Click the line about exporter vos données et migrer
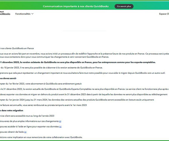The height and width of the screenshot is (141, 169). coord(84,94)
